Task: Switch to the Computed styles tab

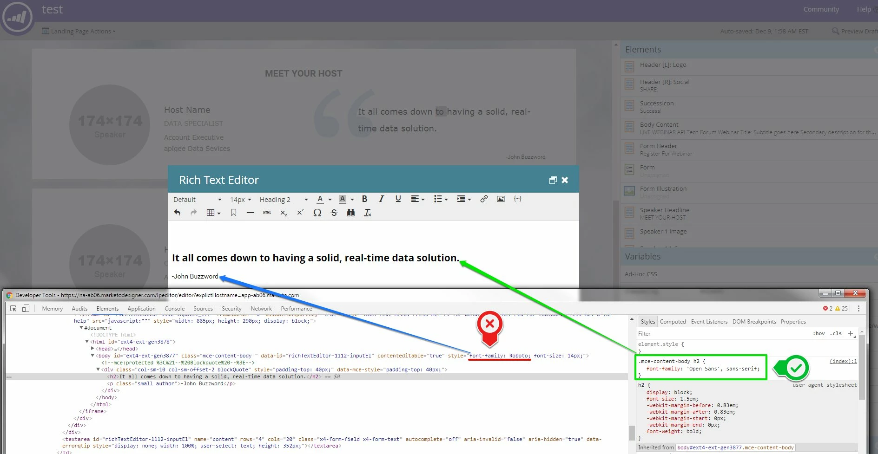Action: (673, 321)
